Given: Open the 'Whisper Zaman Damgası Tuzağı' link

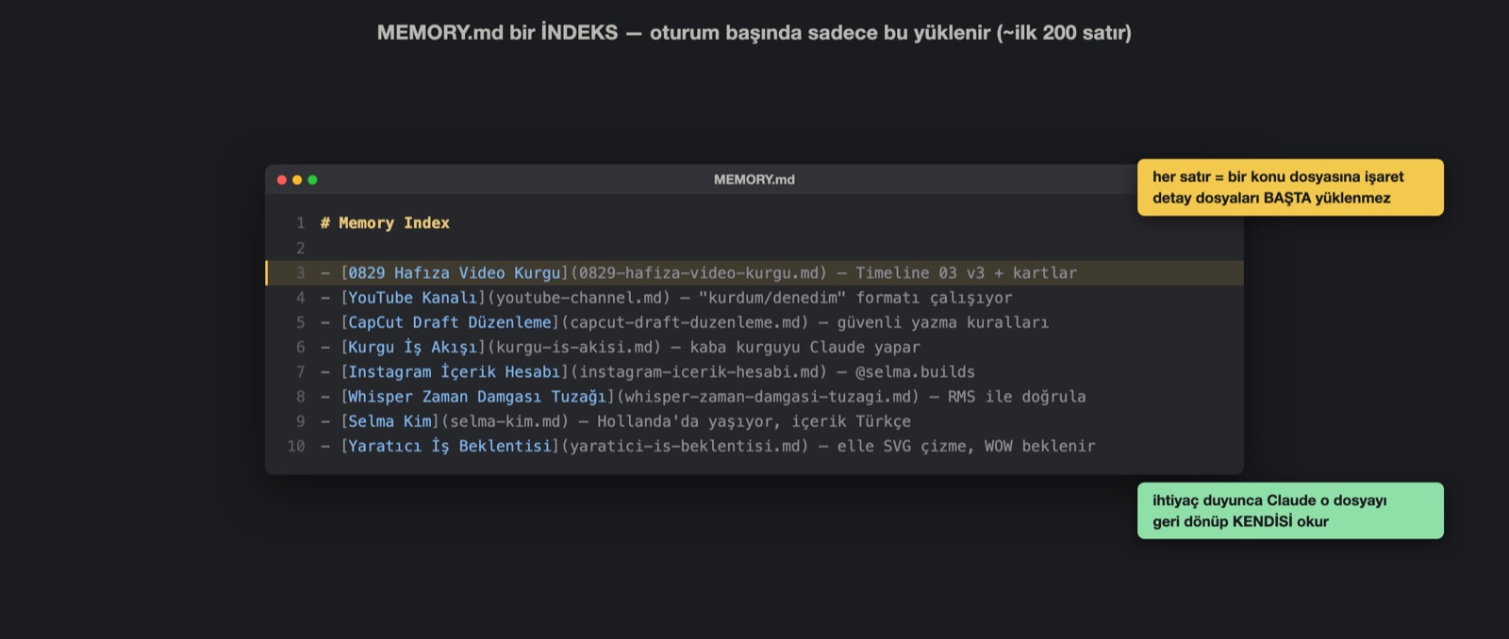Looking at the screenshot, I should point(478,397).
